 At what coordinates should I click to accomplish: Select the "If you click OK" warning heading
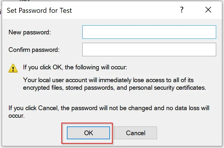[75, 67]
